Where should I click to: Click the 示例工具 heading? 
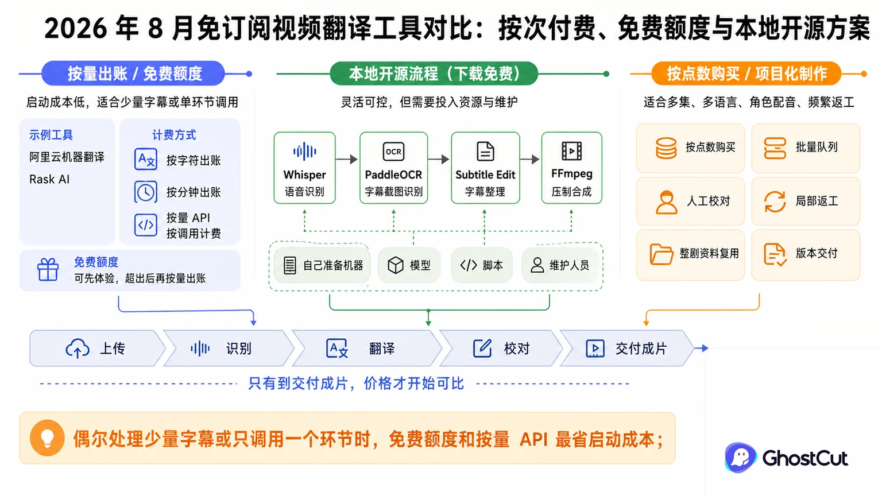(x=51, y=135)
